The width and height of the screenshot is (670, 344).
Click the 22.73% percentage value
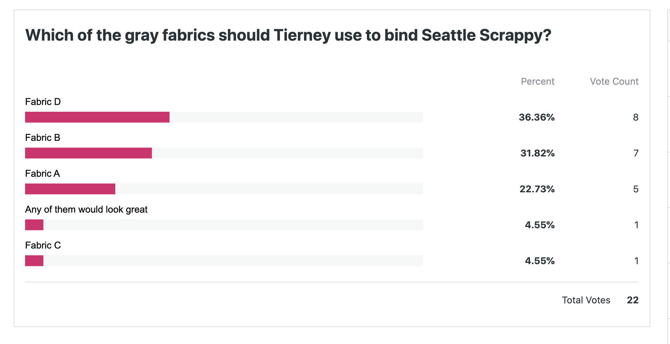pos(537,189)
